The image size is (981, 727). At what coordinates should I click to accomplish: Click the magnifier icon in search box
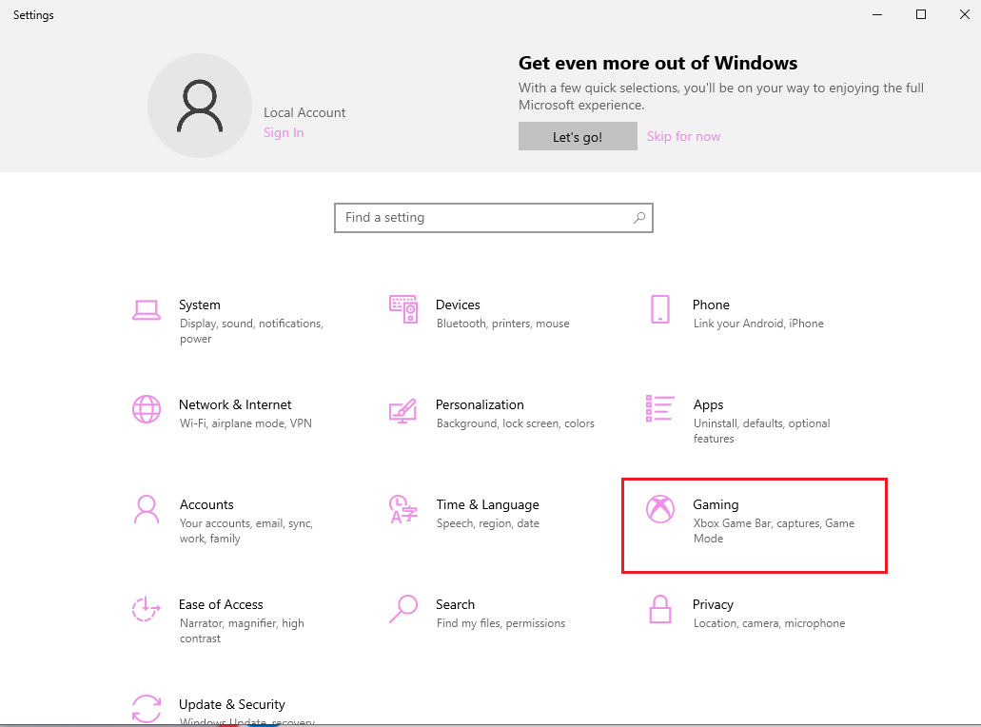tap(638, 218)
